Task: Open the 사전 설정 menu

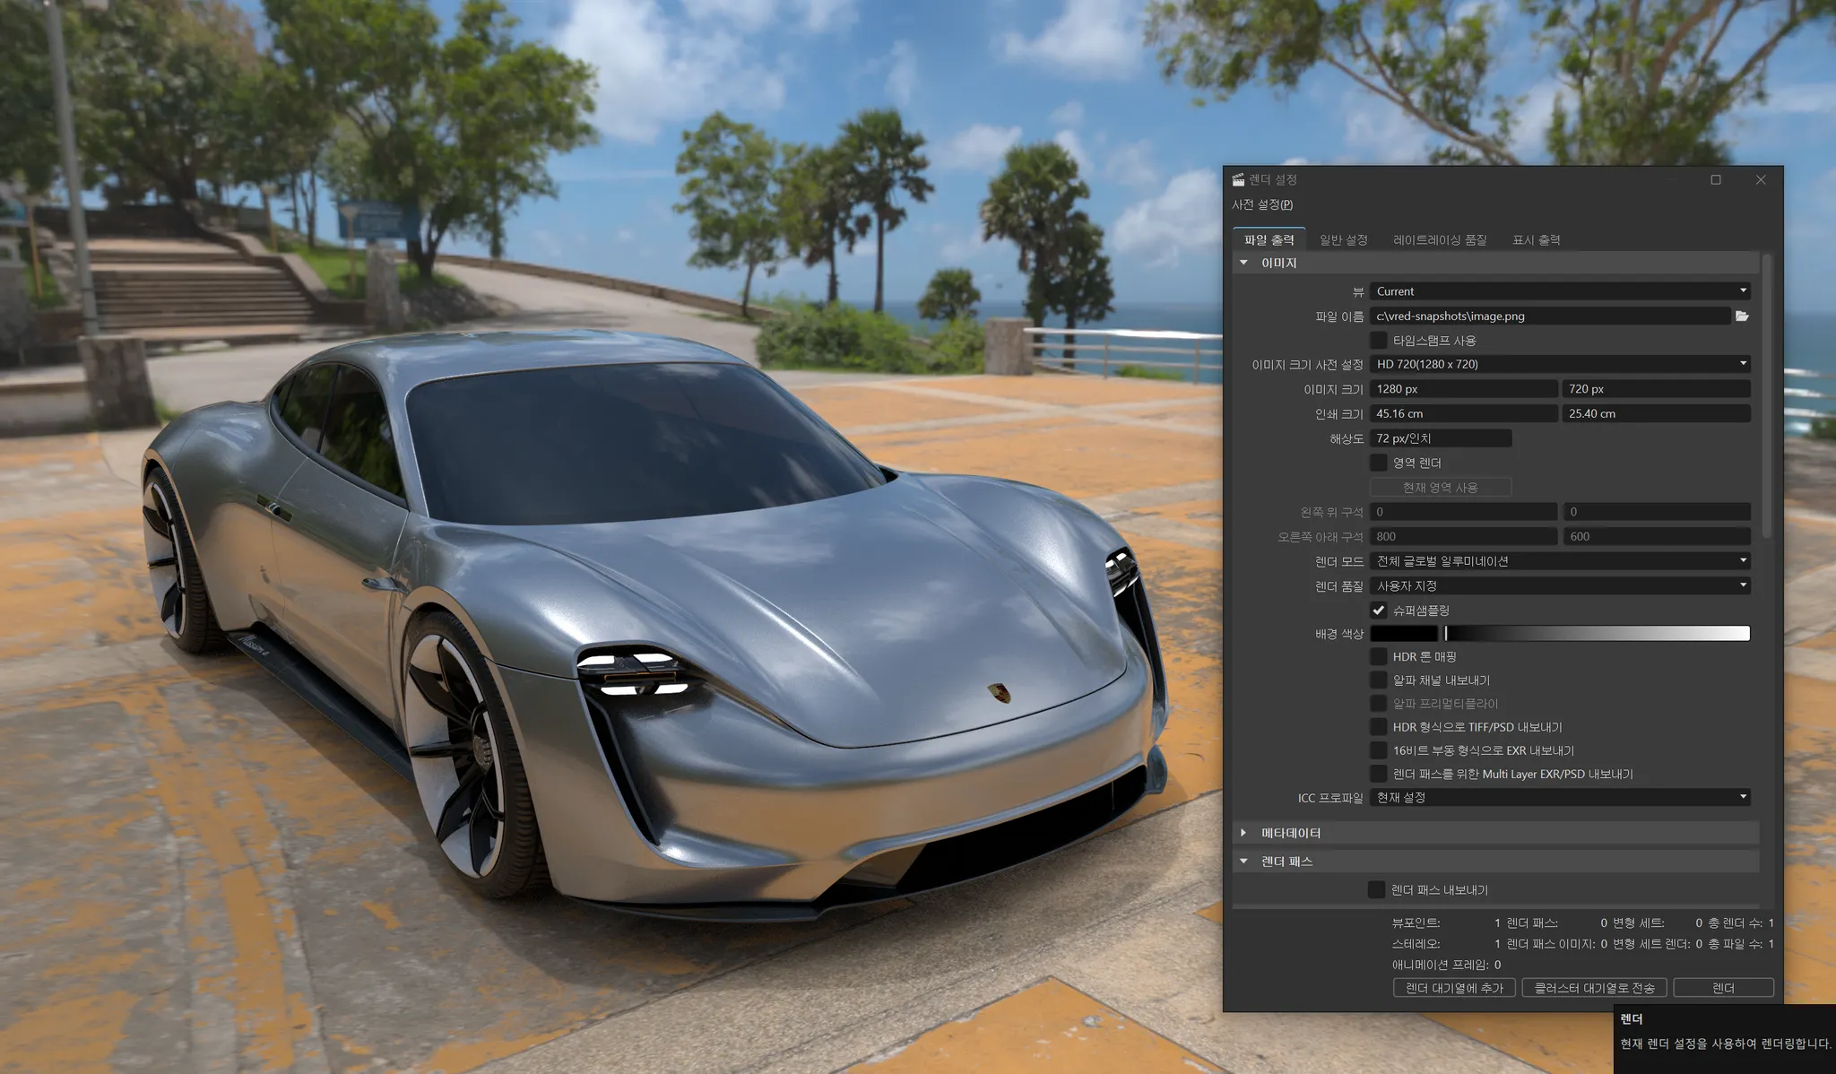Action: 1262,205
